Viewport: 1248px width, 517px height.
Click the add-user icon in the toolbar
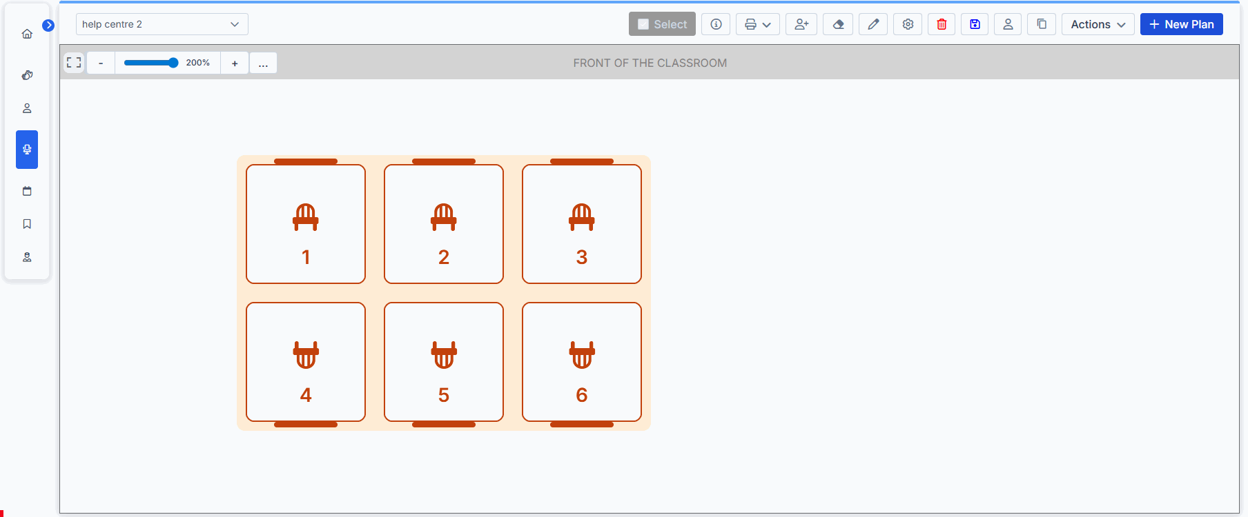point(801,24)
